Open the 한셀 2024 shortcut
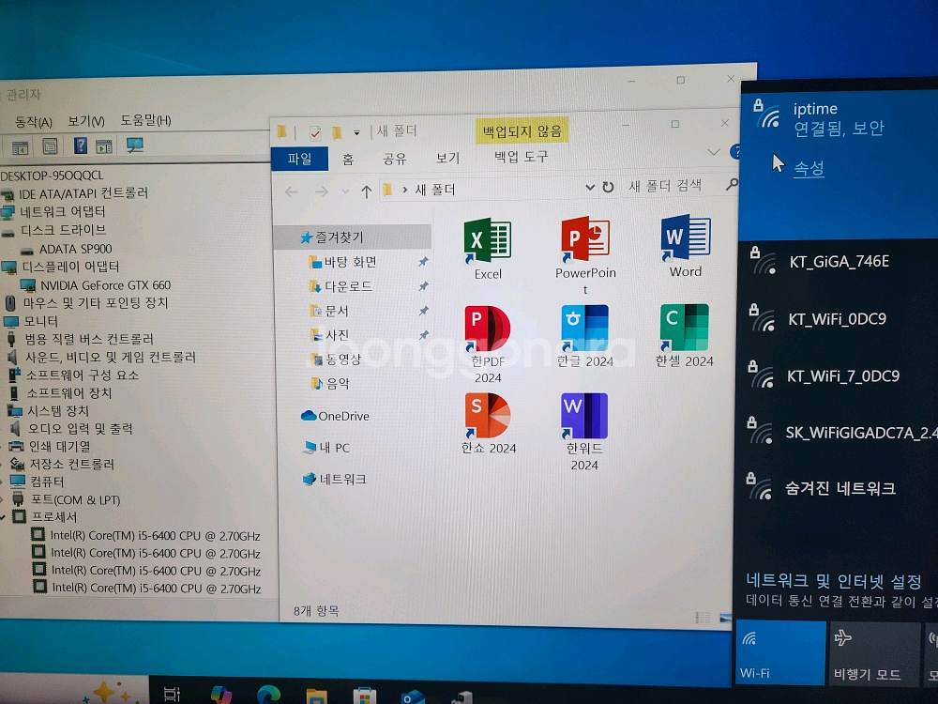938x704 pixels. click(x=685, y=329)
